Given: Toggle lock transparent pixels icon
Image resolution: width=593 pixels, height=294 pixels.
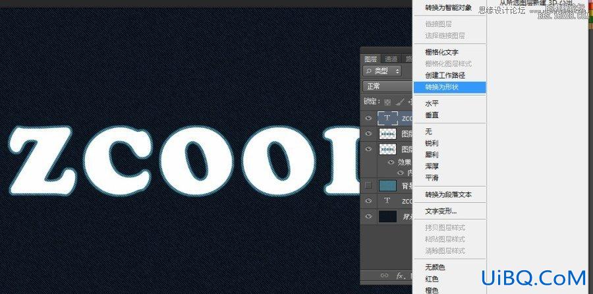Looking at the screenshot, I should pos(387,102).
